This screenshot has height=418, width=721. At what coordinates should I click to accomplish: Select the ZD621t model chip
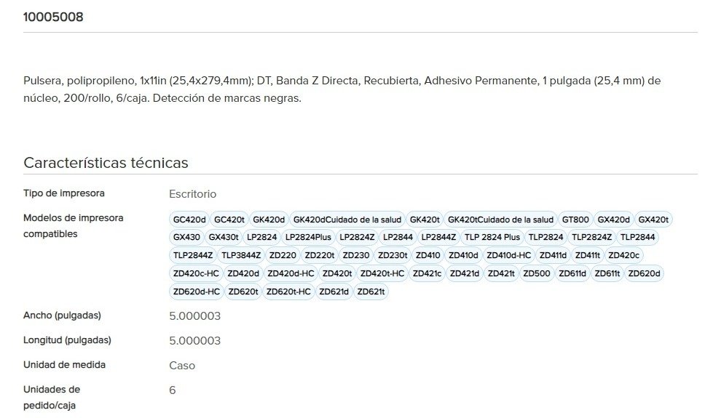coord(371,292)
